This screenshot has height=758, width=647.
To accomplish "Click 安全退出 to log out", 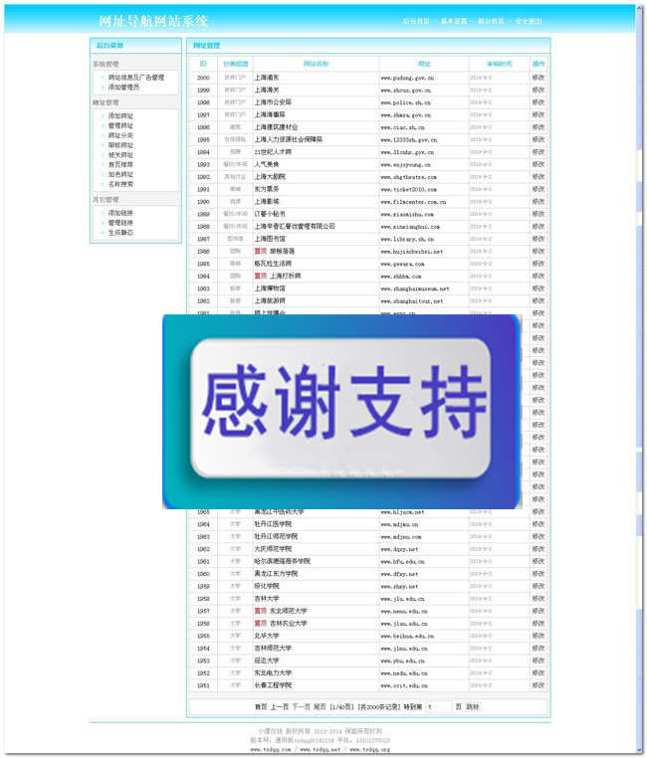I will tap(528, 21).
